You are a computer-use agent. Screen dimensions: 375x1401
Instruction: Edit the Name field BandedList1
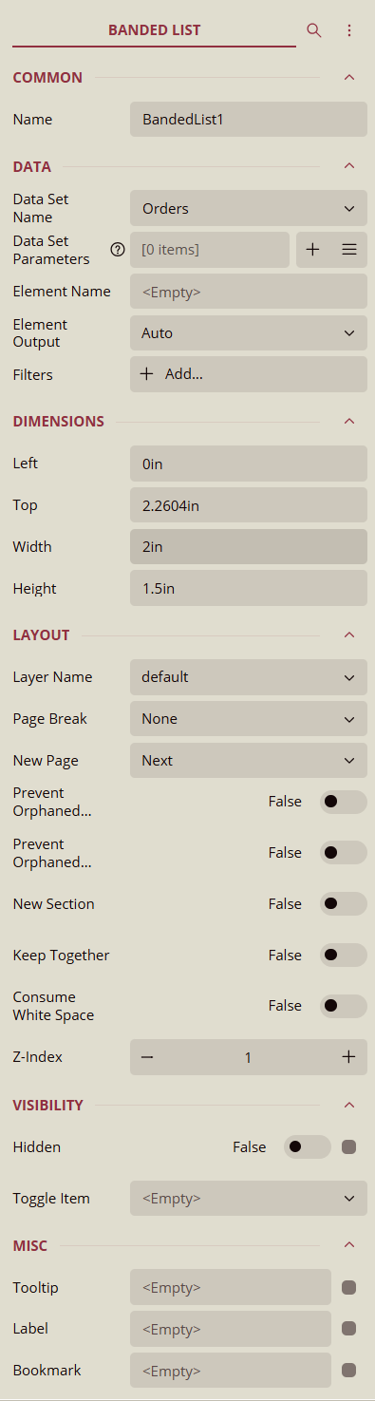point(249,120)
